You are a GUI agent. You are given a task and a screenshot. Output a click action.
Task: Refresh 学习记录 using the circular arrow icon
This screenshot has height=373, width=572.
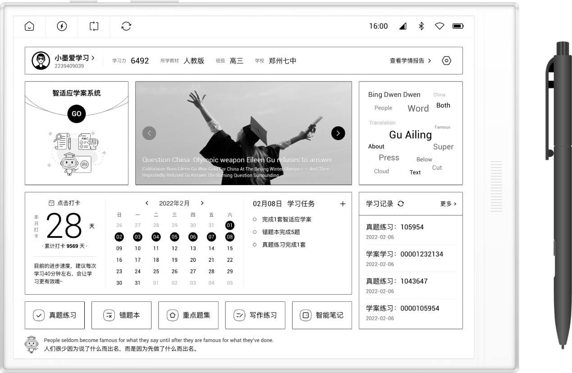click(x=400, y=203)
